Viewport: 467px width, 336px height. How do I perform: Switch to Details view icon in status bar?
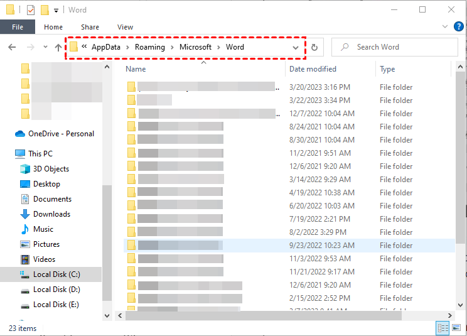point(443,328)
